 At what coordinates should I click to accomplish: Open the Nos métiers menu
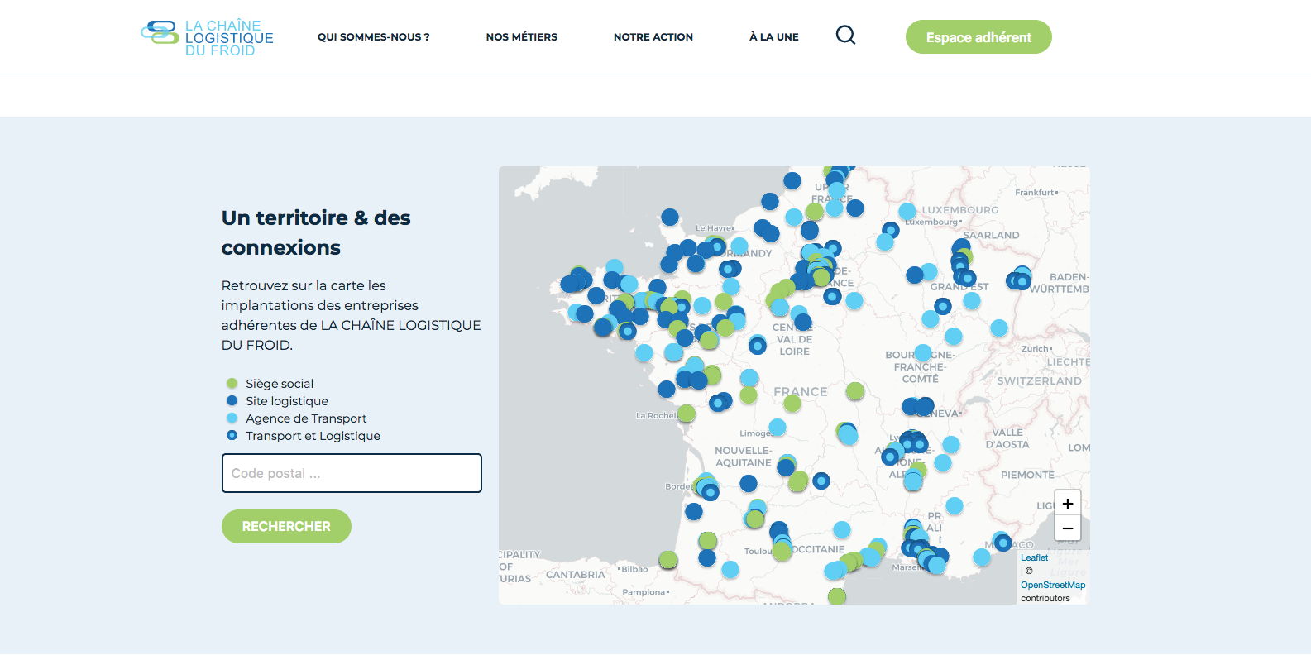(x=522, y=37)
